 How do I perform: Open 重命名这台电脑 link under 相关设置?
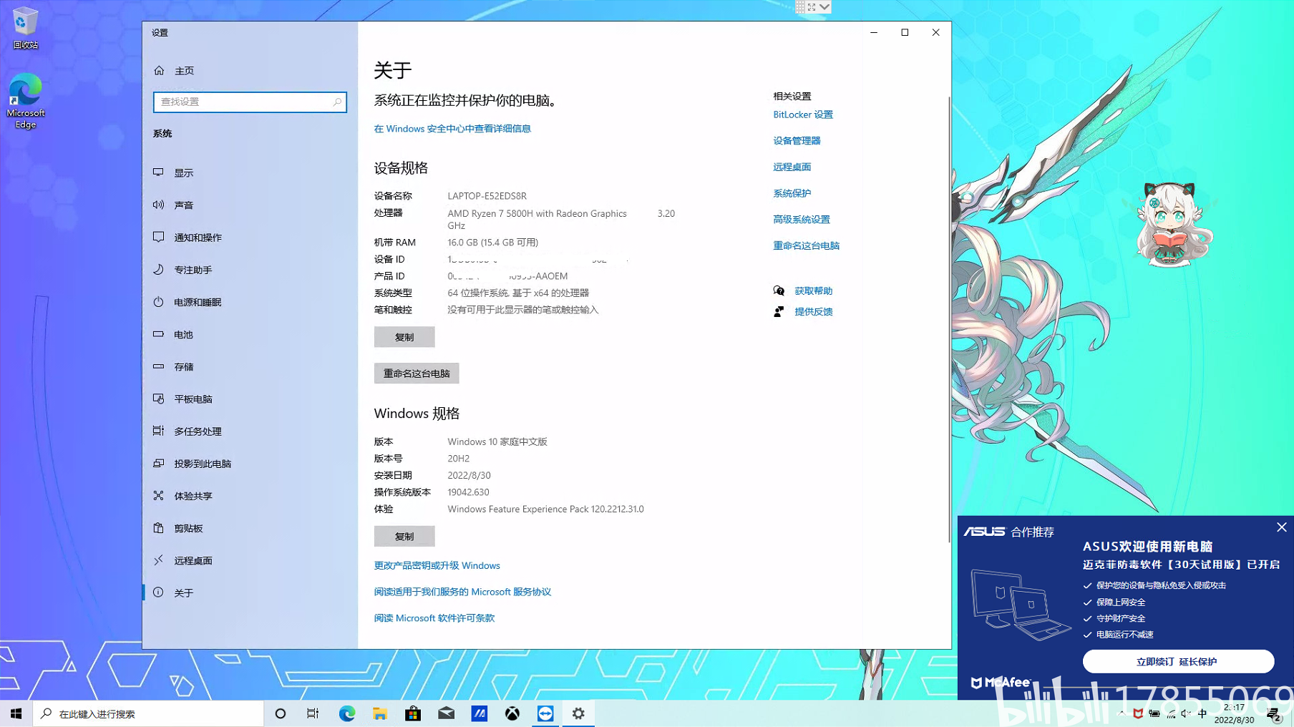click(x=806, y=245)
